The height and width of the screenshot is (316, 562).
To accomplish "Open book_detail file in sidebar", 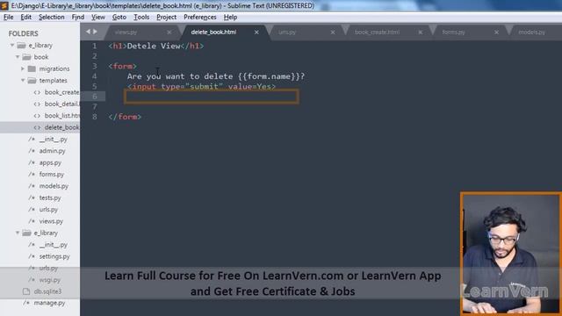I will click(x=61, y=104).
